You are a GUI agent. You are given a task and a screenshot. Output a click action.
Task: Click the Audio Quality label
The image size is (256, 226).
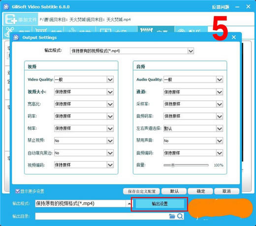(x=149, y=80)
